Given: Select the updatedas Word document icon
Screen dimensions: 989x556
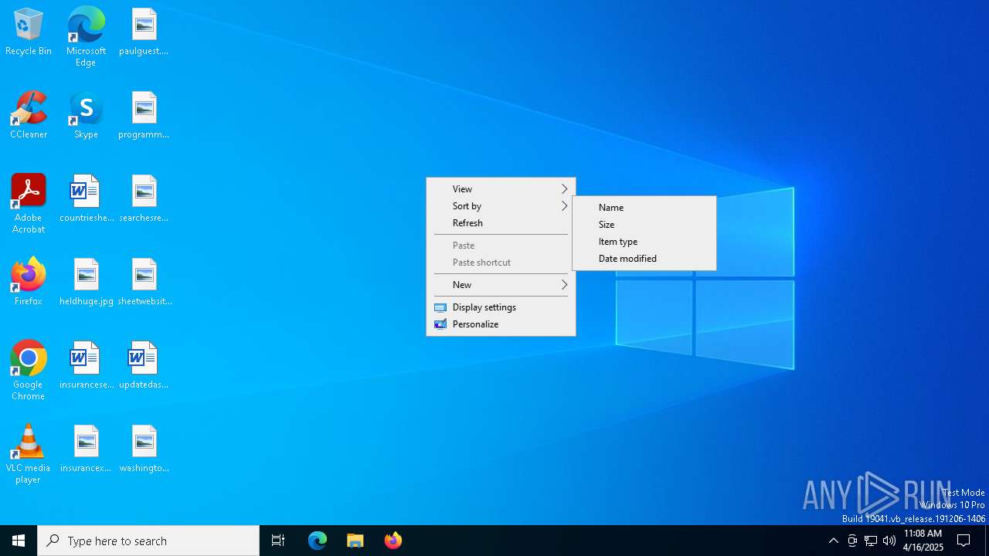Looking at the screenshot, I should (x=144, y=365).
